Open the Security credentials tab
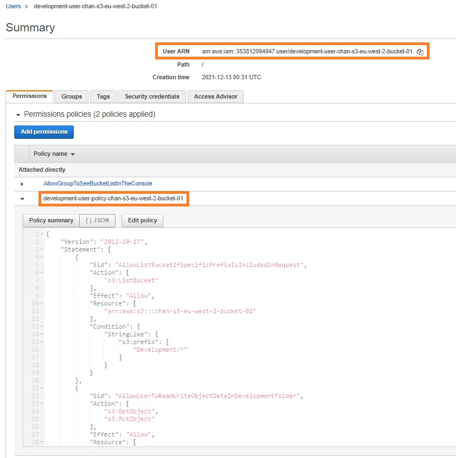Viewport: 456px width, 458px height. pos(152,96)
